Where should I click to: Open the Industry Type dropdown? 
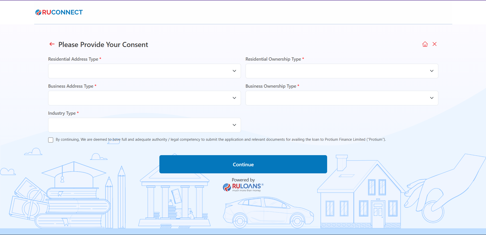144,125
